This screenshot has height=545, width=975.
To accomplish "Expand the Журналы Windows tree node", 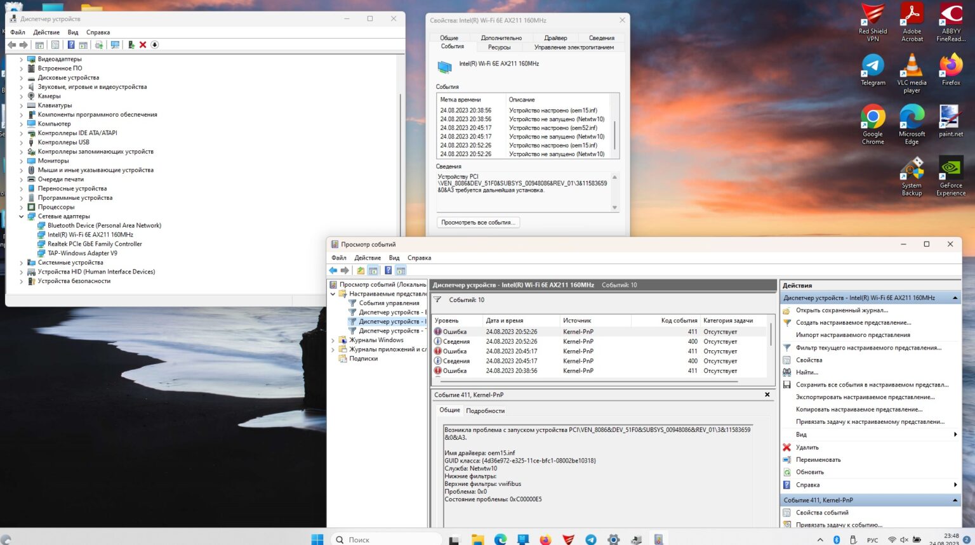I will pyautogui.click(x=333, y=340).
